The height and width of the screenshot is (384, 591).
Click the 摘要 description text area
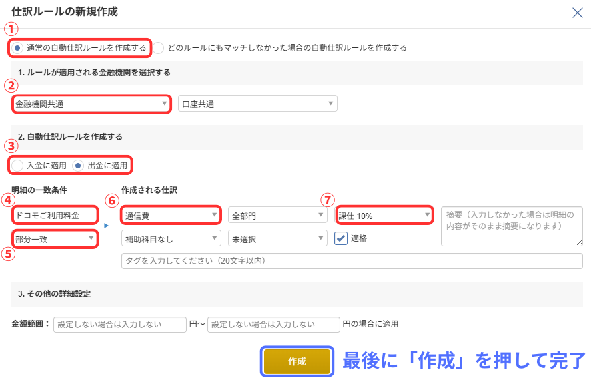[x=511, y=226]
